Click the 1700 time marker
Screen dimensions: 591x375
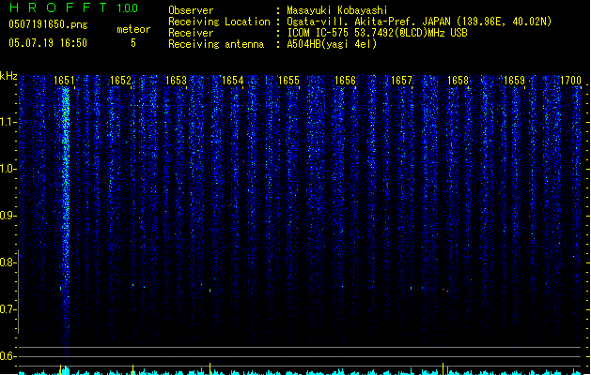pyautogui.click(x=570, y=81)
